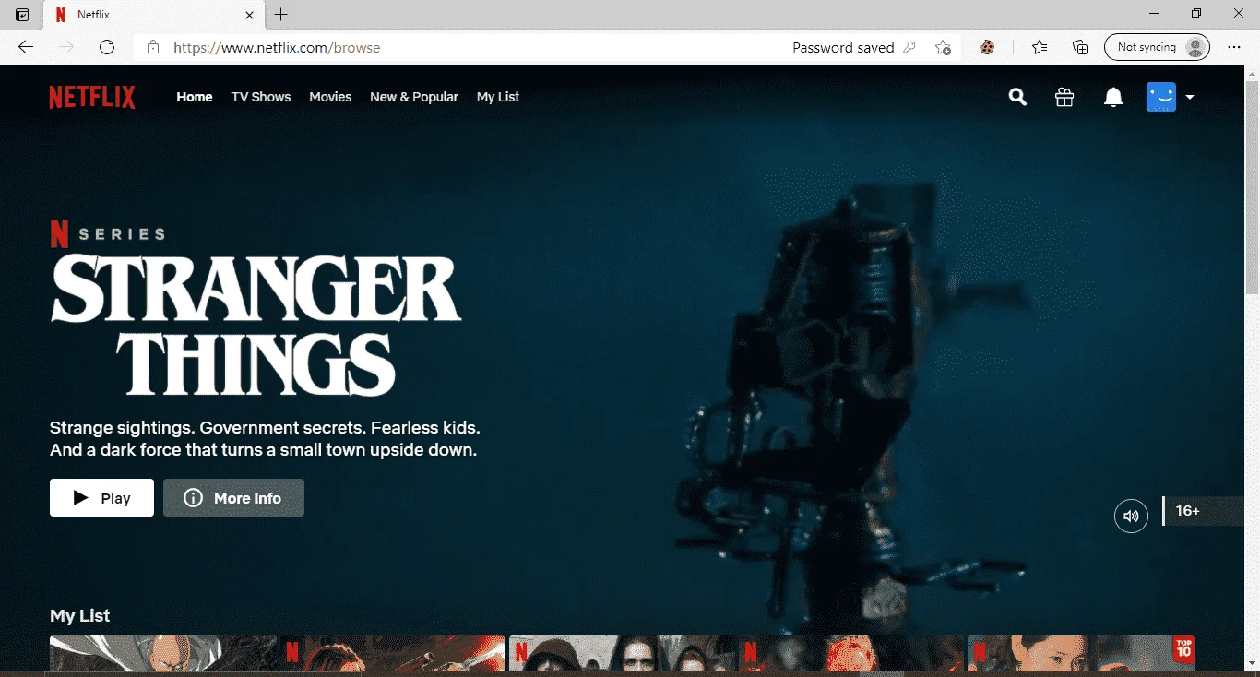Click the blue profile avatar
Screen dimensions: 1260x677
[x=1161, y=97]
